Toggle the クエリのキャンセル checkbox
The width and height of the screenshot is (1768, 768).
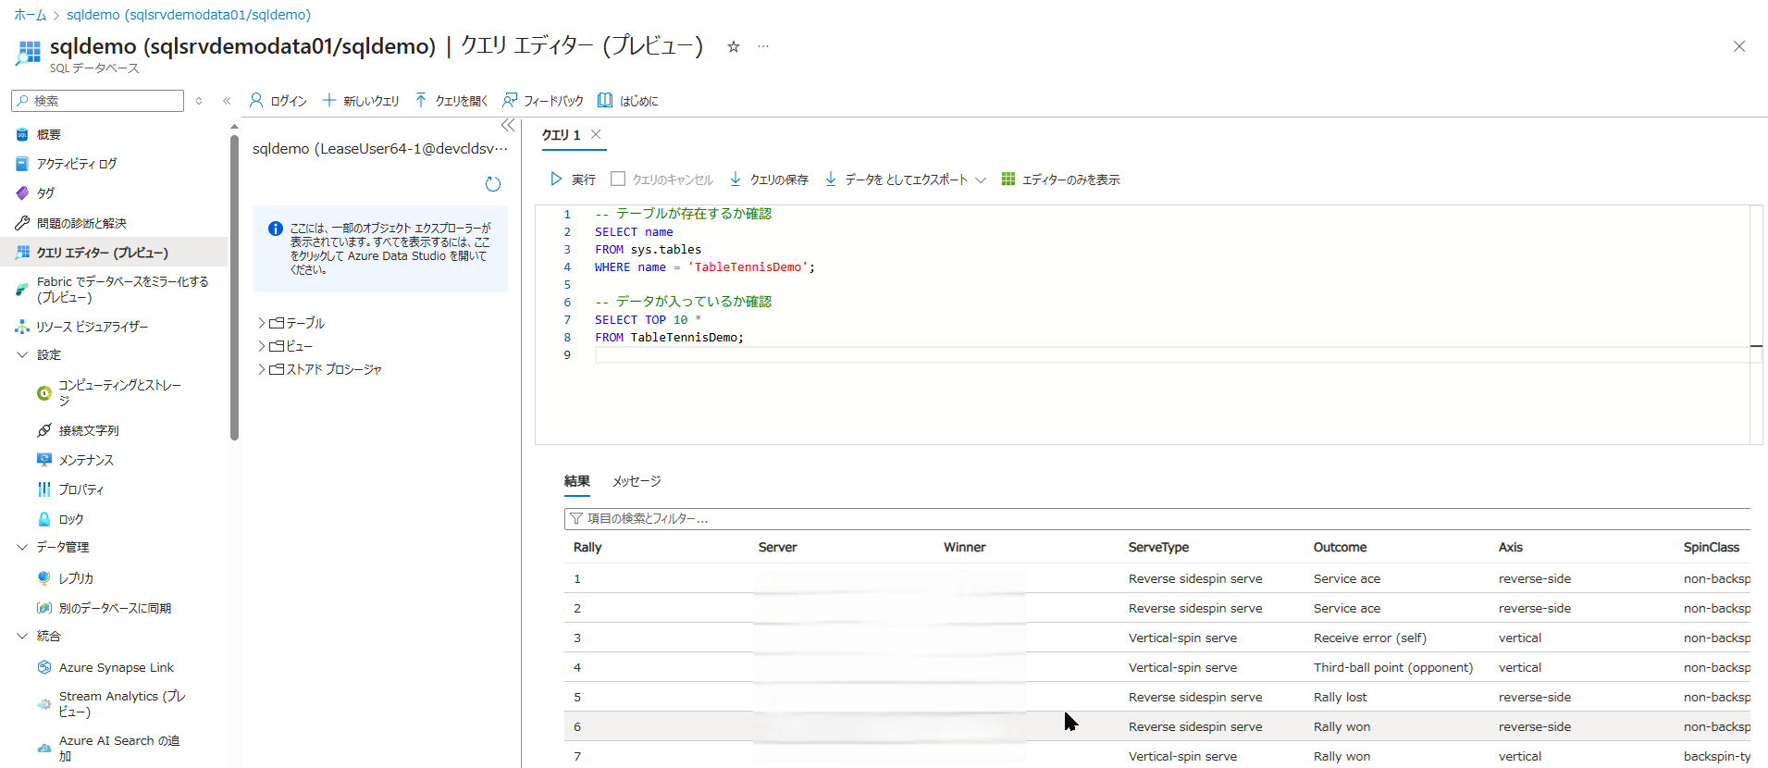point(618,179)
